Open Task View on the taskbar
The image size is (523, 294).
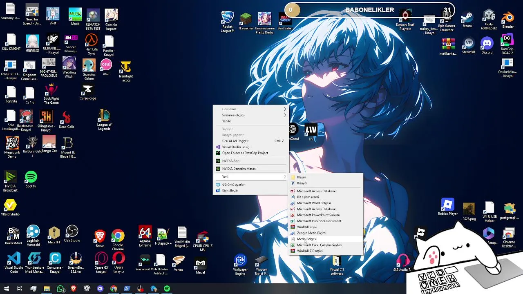[19, 289]
